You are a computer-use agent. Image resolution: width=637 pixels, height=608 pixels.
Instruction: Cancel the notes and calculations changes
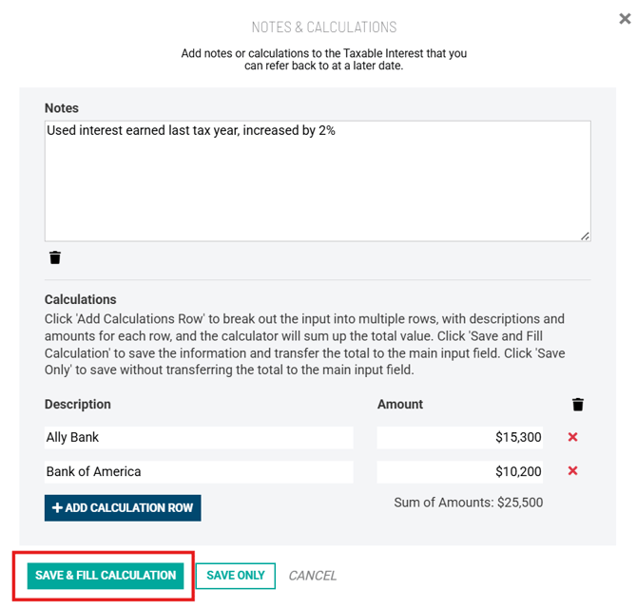tap(313, 576)
